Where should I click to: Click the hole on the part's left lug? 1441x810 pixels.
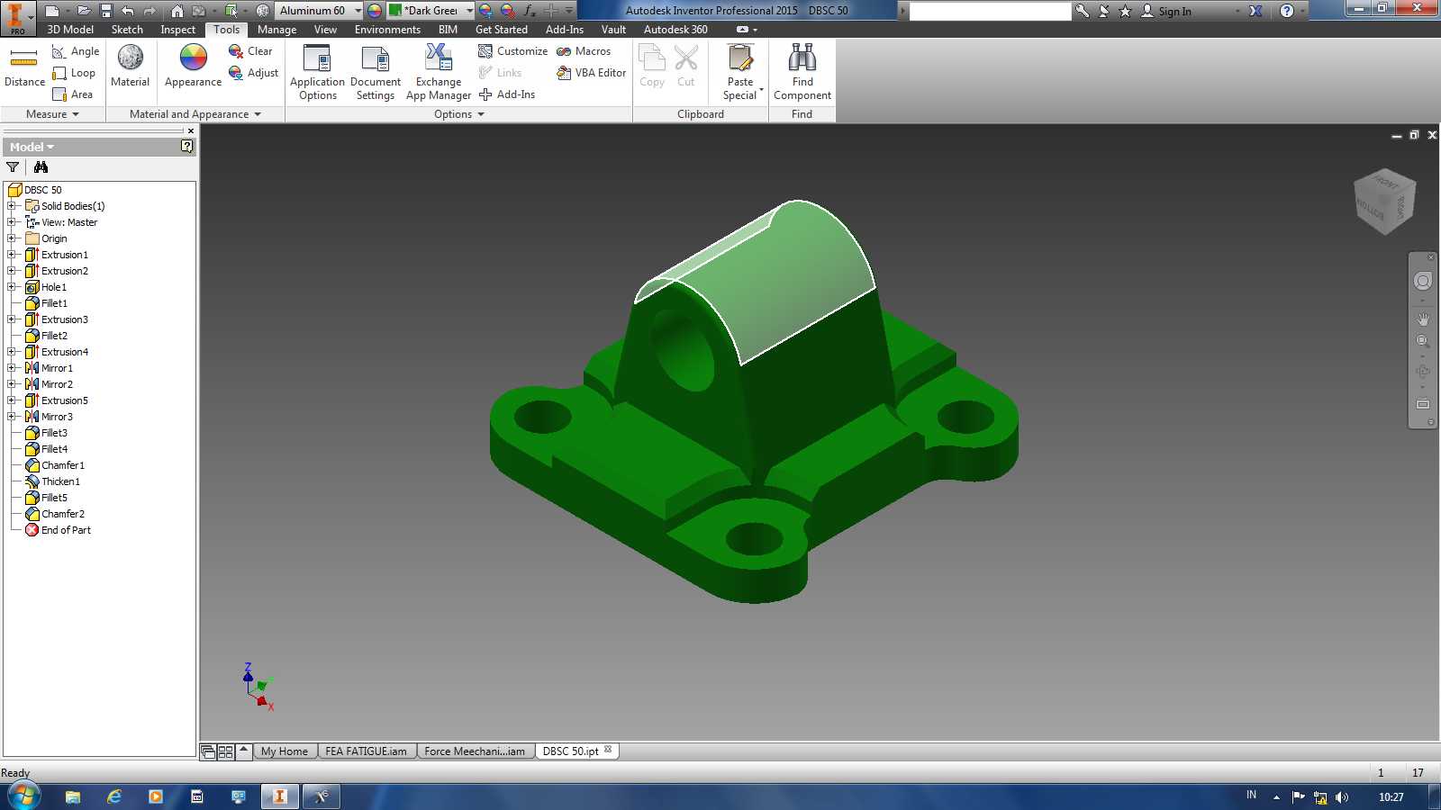pos(543,417)
